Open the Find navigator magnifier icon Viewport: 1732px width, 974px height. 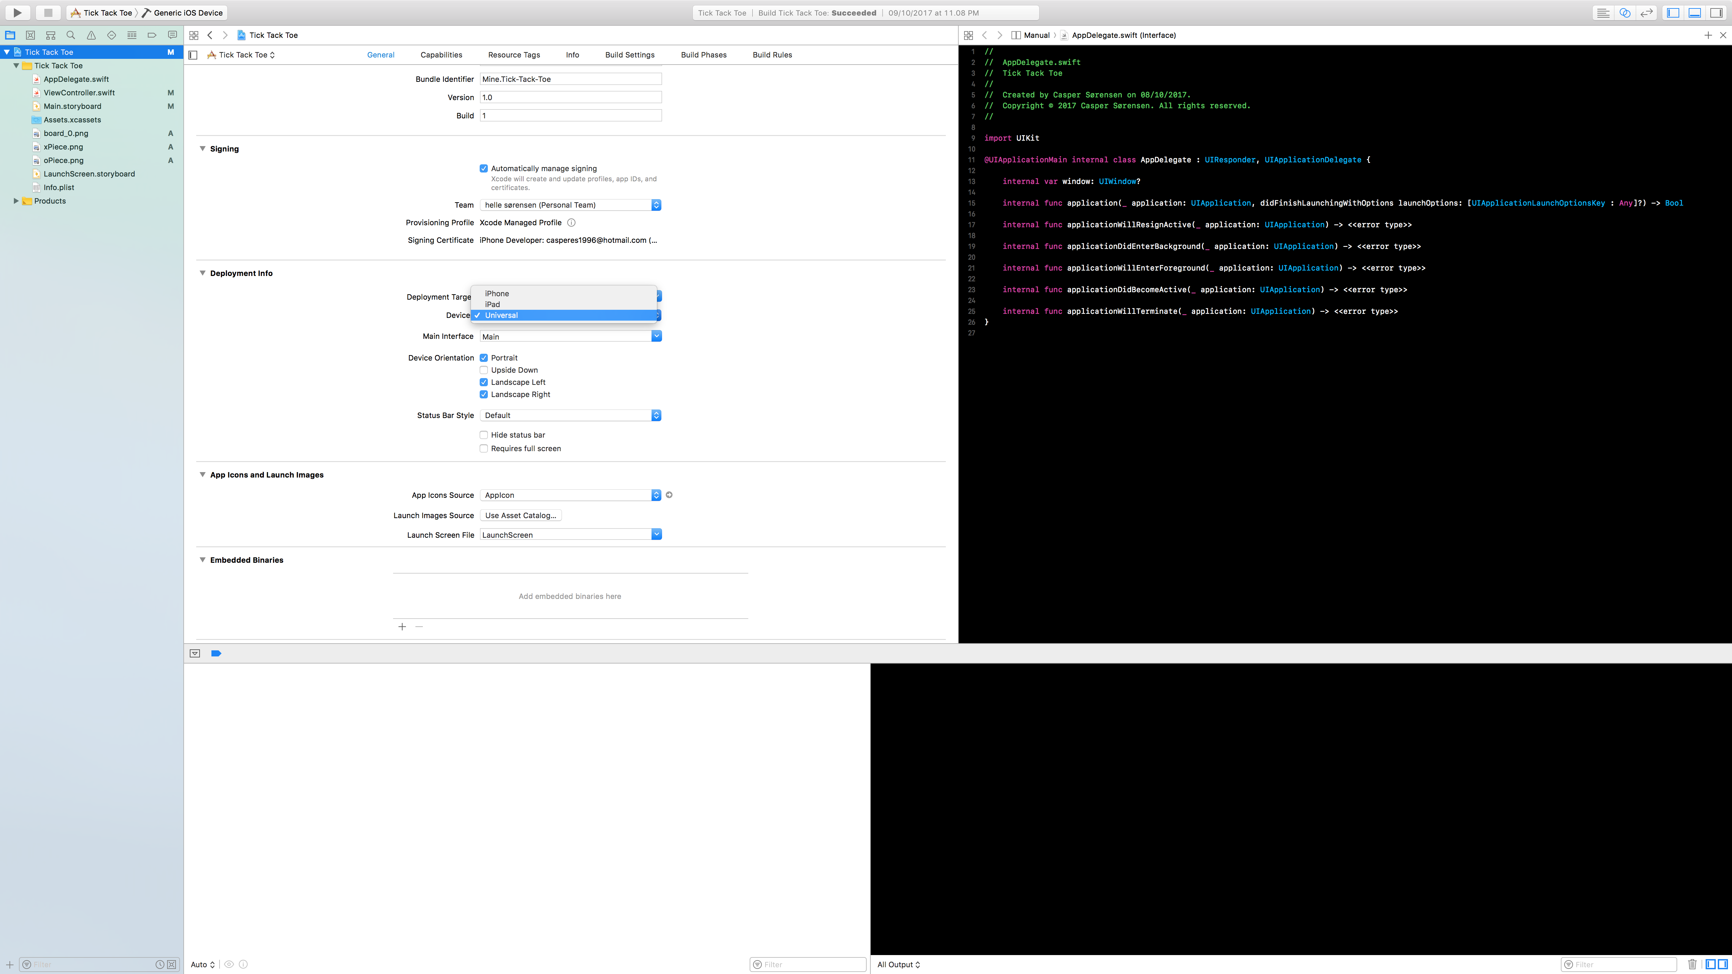71,35
